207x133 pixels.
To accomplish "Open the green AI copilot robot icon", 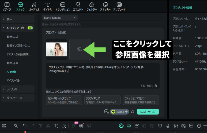I will coord(121,126).
